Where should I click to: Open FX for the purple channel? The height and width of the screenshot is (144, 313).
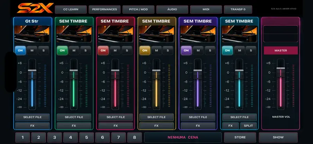(198, 126)
